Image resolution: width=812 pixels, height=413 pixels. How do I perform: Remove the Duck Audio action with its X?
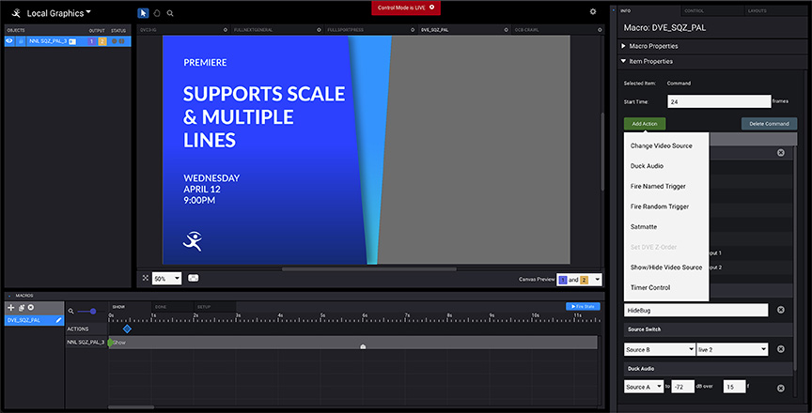780,389
